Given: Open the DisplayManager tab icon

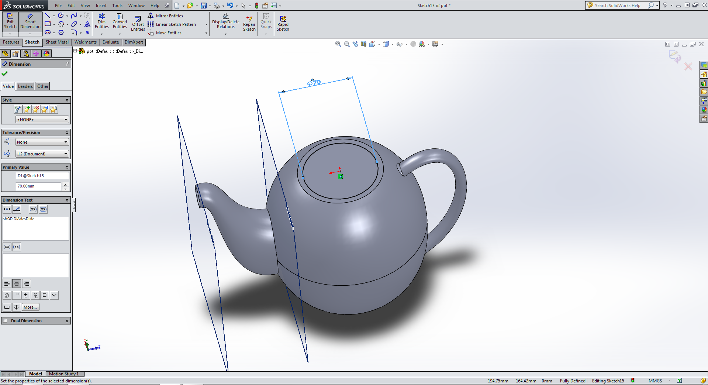Looking at the screenshot, I should 46,54.
